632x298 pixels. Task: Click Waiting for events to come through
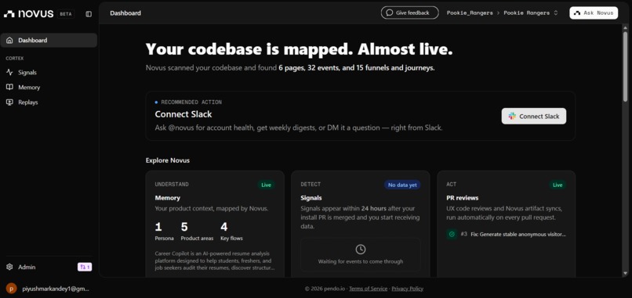click(x=361, y=261)
